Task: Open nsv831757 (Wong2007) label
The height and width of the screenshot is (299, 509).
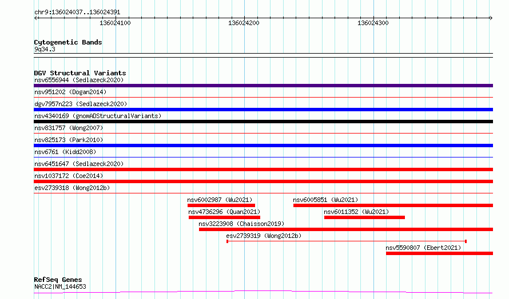Action: tap(69, 128)
